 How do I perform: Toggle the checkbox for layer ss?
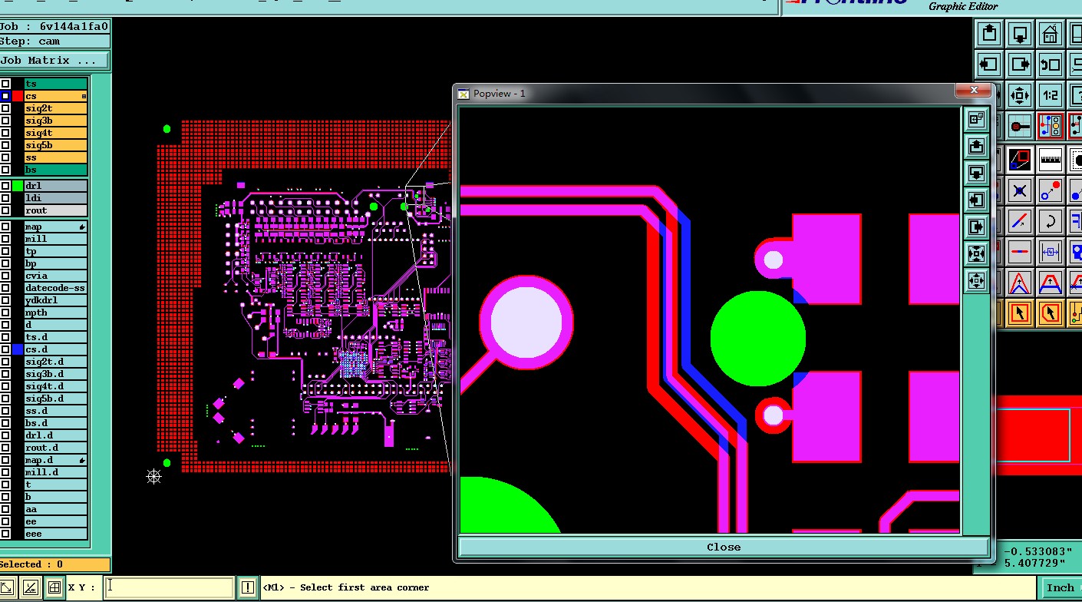pos(5,157)
